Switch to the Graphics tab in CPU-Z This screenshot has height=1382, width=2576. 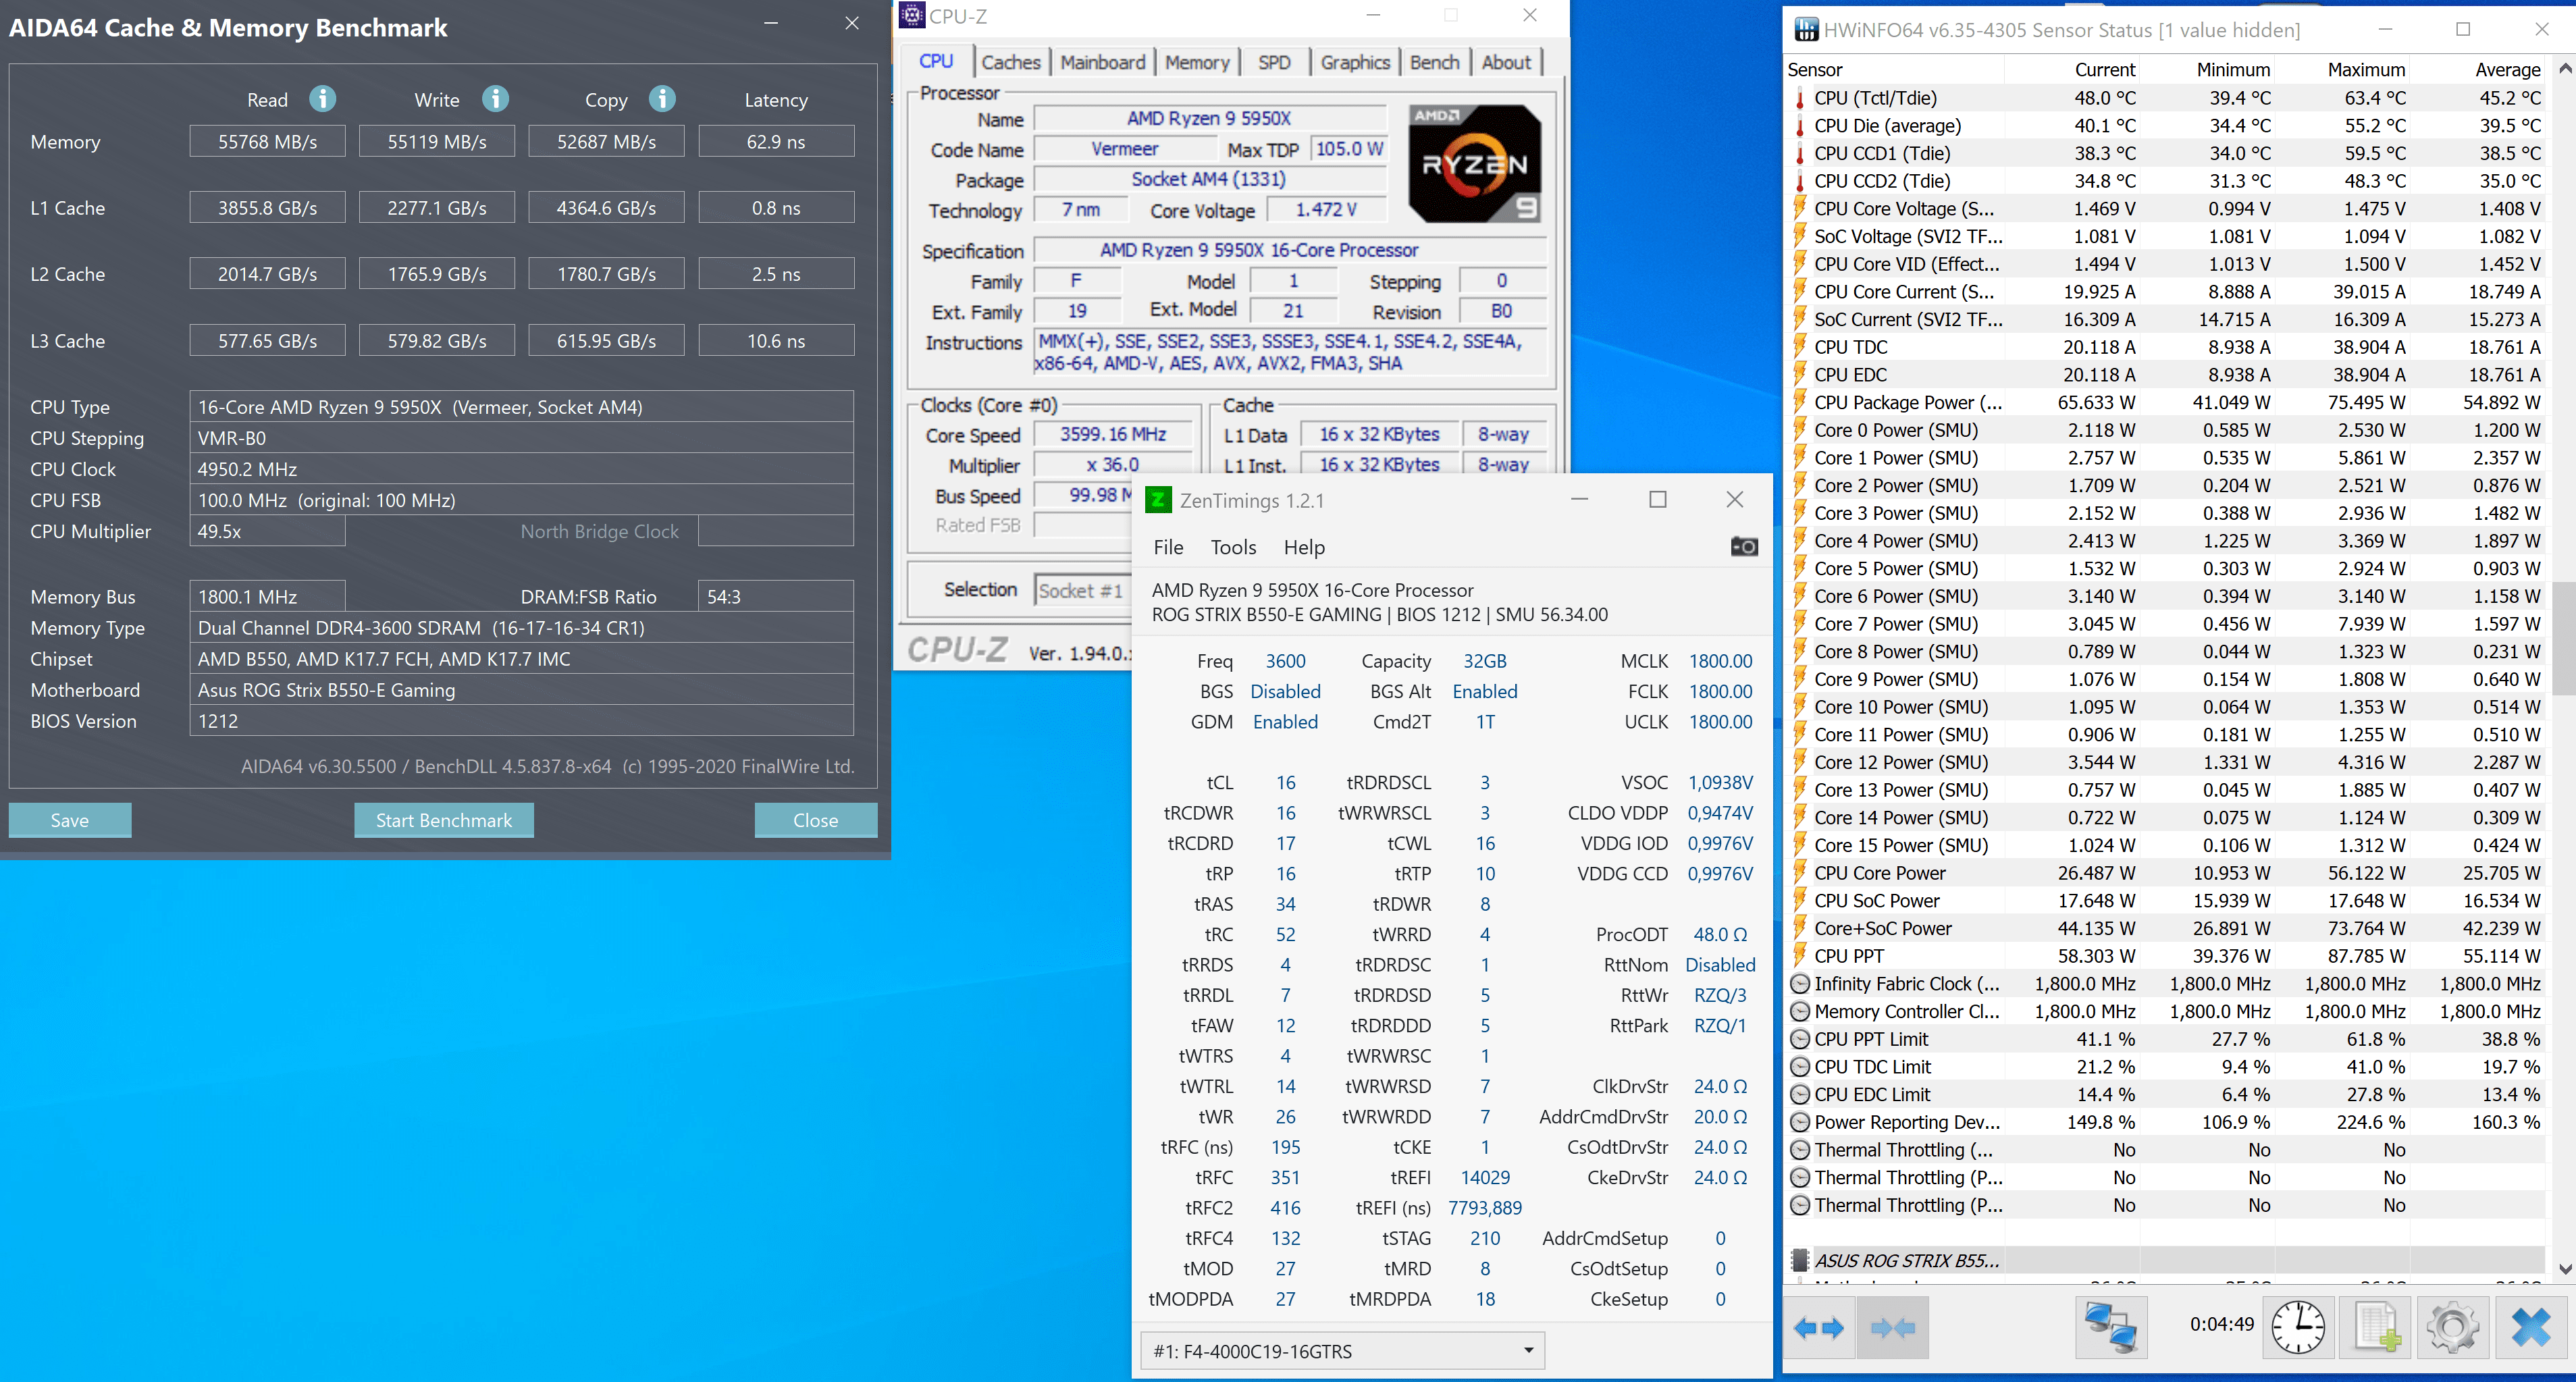tap(1355, 62)
